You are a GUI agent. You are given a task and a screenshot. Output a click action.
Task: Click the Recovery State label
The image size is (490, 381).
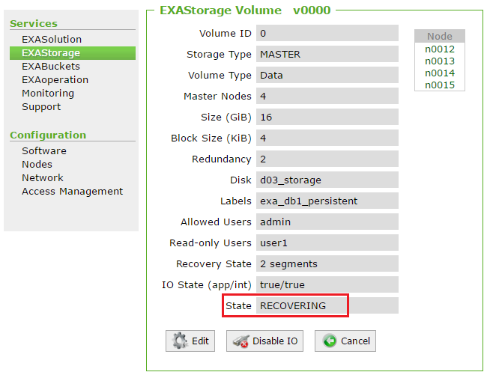(214, 264)
